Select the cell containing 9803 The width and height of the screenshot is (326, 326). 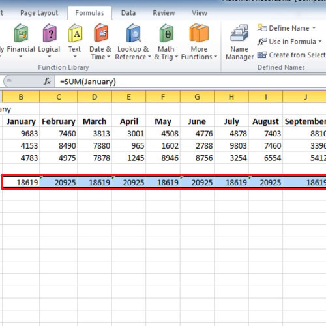coord(231,145)
